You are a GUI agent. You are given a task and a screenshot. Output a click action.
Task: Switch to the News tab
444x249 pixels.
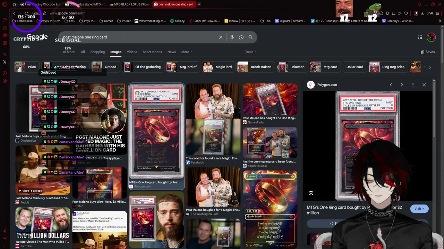[x=172, y=52]
